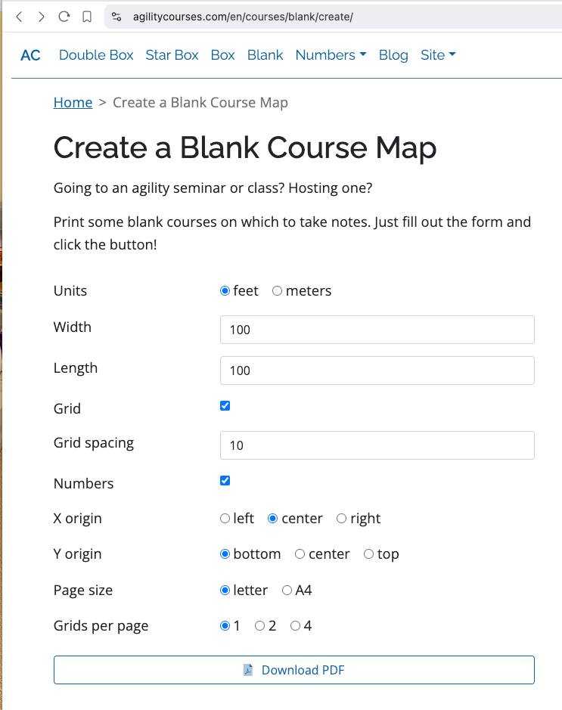562x710 pixels.
Task: Go to the Blog nav item
Action: (393, 54)
